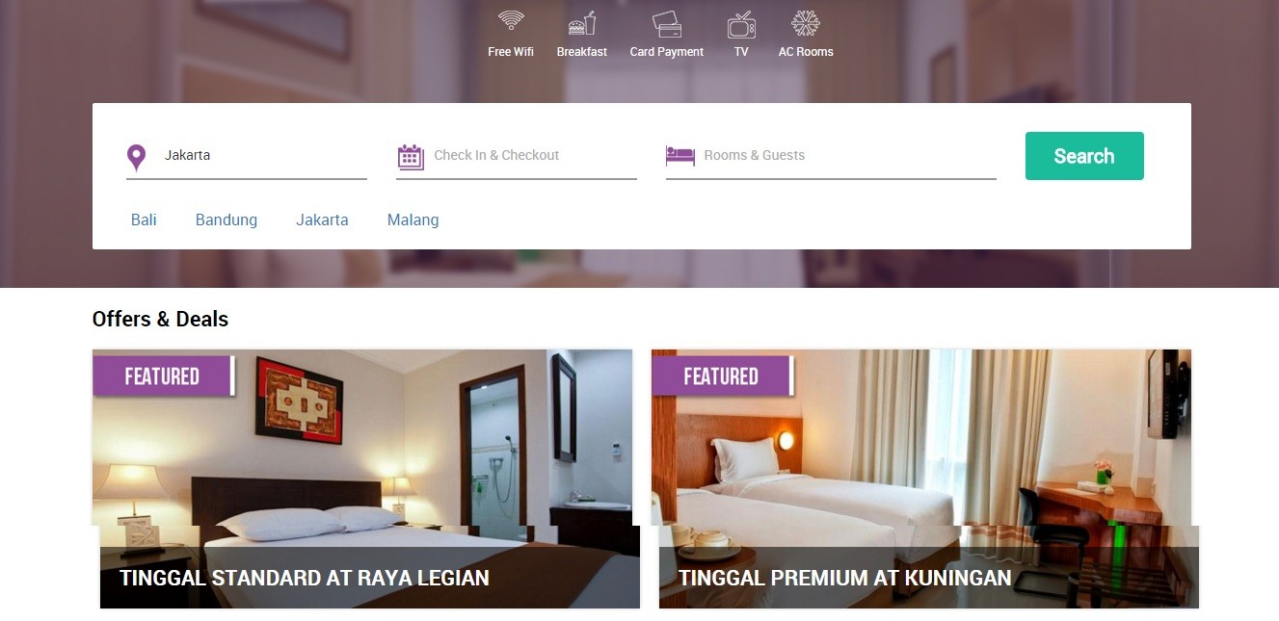
Task: Select the Bali city link
Action: click(x=144, y=220)
